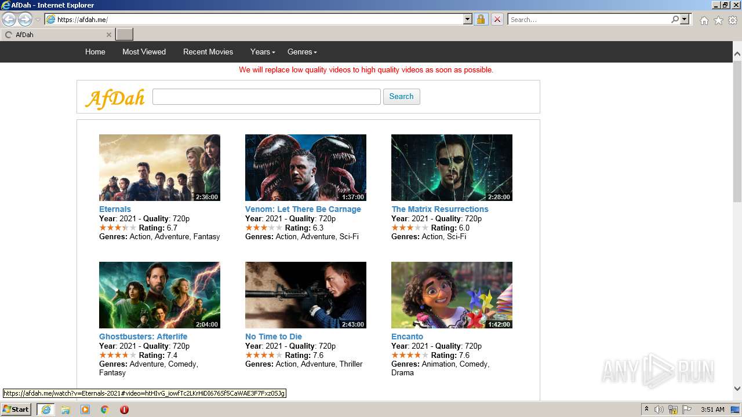Image resolution: width=742 pixels, height=417 pixels.
Task: Select the AfDah browser tab
Action: tap(57, 35)
